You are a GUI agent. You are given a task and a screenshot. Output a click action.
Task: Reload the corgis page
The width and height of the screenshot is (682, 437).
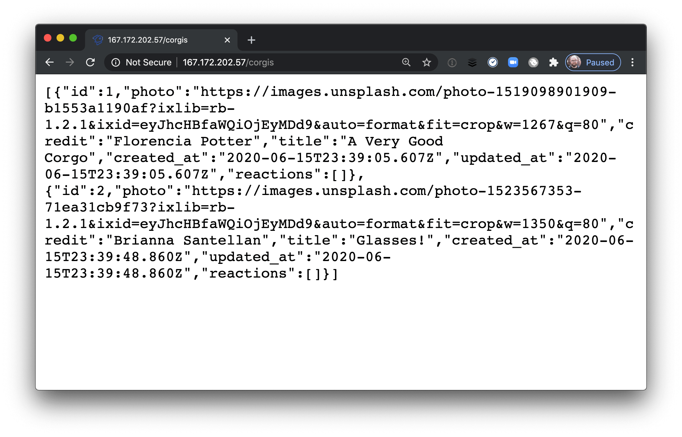pos(90,63)
